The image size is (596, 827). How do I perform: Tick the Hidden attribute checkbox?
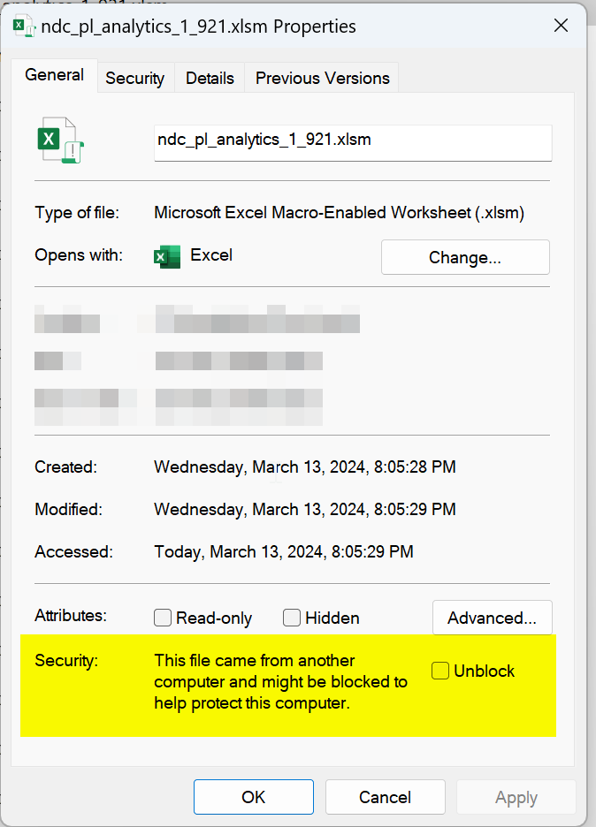[292, 618]
